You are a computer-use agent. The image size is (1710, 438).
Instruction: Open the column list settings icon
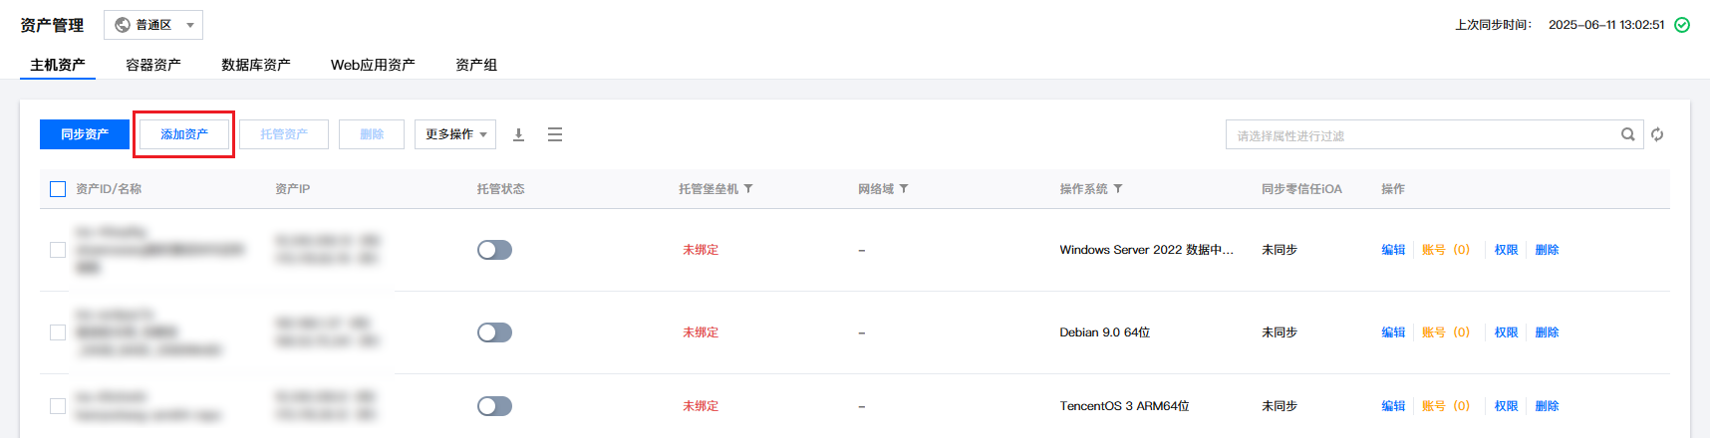click(x=555, y=134)
